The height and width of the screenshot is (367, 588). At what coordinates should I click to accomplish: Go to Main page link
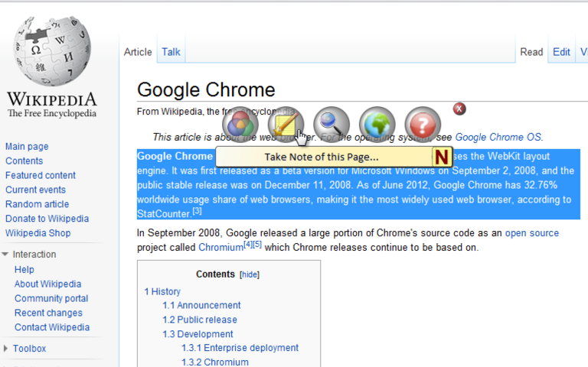click(27, 147)
